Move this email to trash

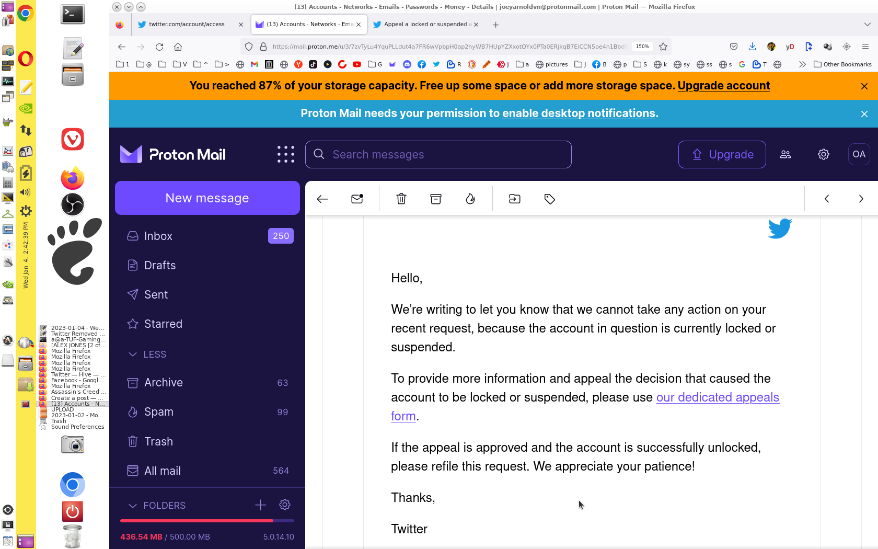401,199
